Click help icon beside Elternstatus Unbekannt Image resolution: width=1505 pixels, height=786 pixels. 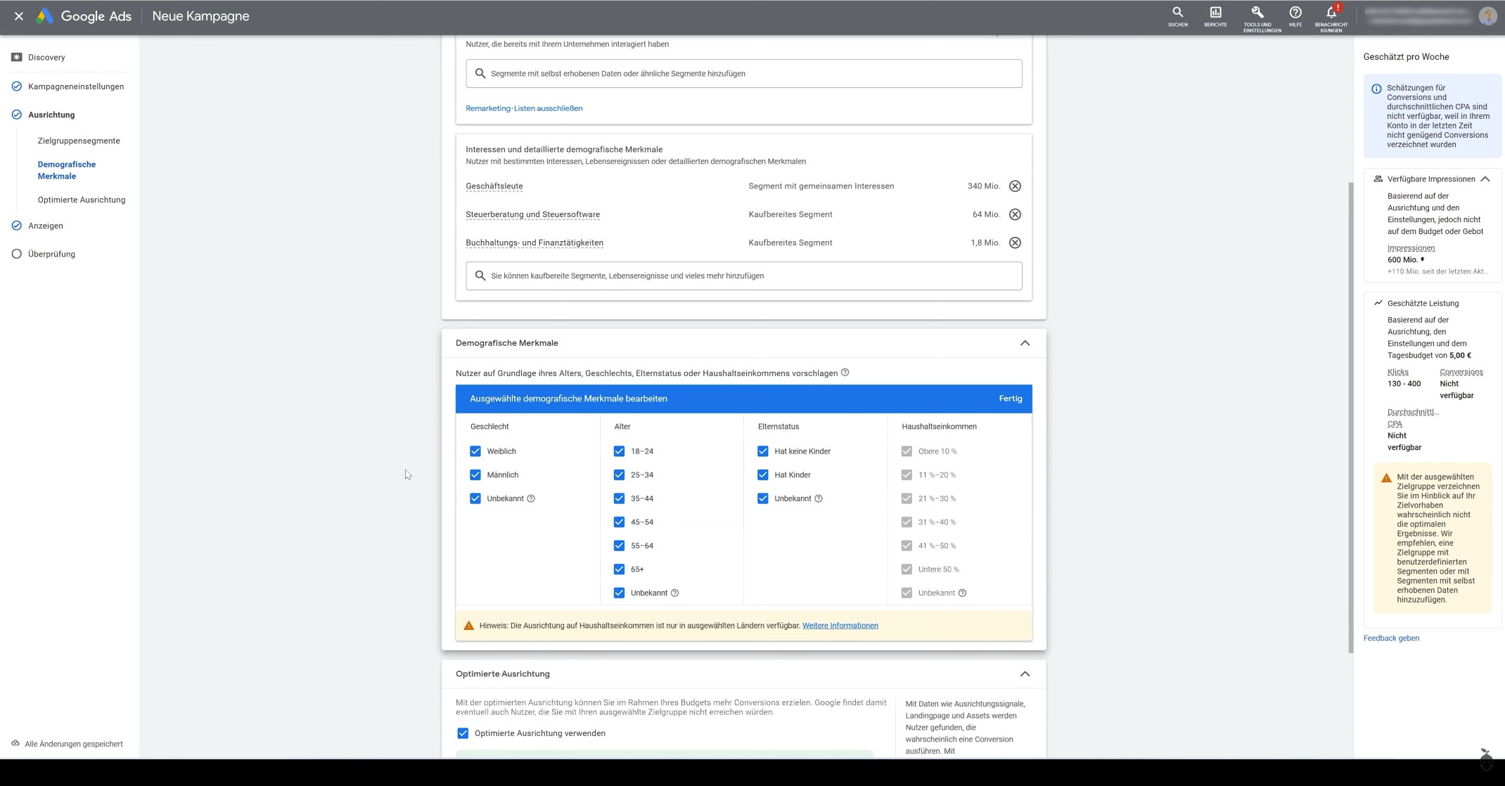click(x=818, y=498)
